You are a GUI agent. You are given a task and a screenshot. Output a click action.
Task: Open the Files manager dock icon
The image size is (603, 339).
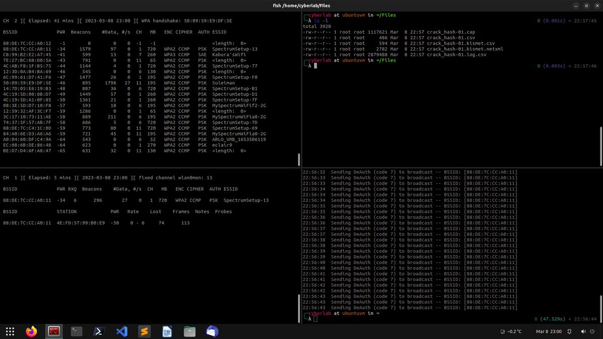(189, 331)
